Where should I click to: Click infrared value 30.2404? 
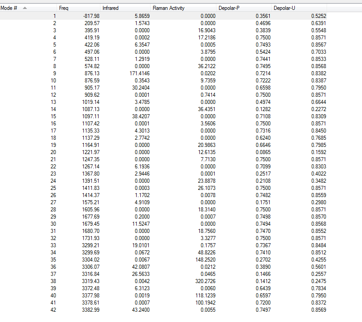(141, 87)
